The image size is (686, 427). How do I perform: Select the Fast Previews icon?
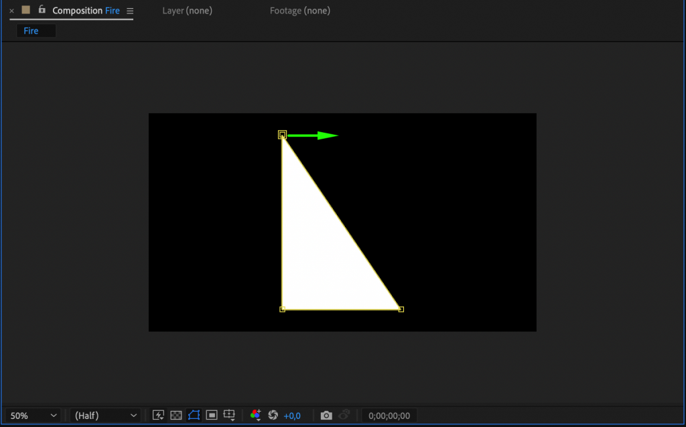(159, 415)
